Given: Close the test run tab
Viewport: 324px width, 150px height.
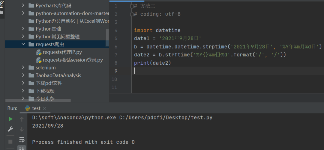Looking at the screenshot, I should [x=44, y=108].
